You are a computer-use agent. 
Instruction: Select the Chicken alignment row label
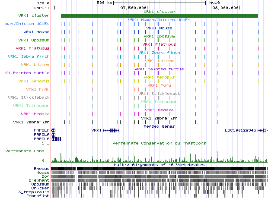coord(41,188)
